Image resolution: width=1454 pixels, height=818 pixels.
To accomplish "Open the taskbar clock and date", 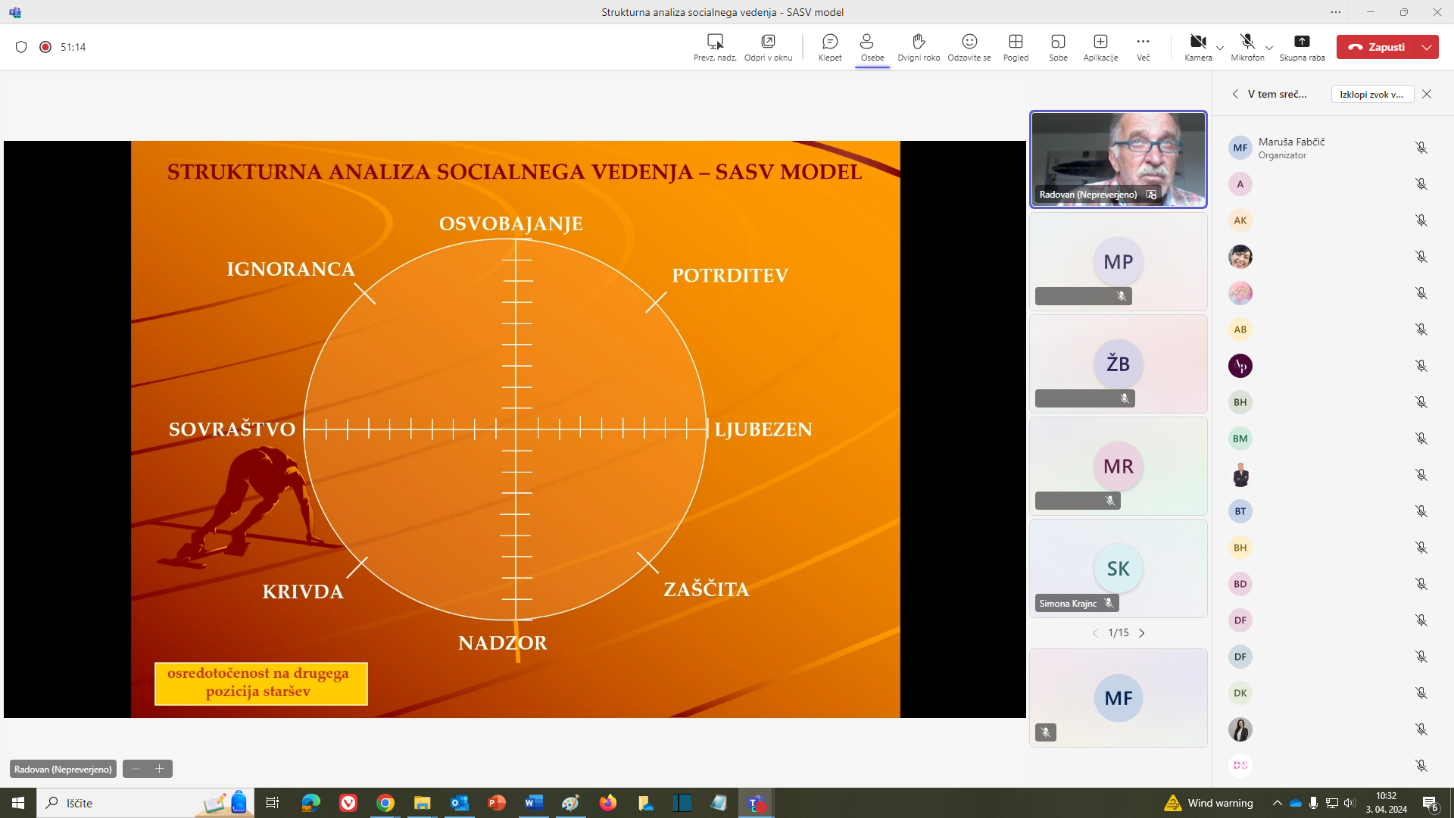I will [1386, 803].
